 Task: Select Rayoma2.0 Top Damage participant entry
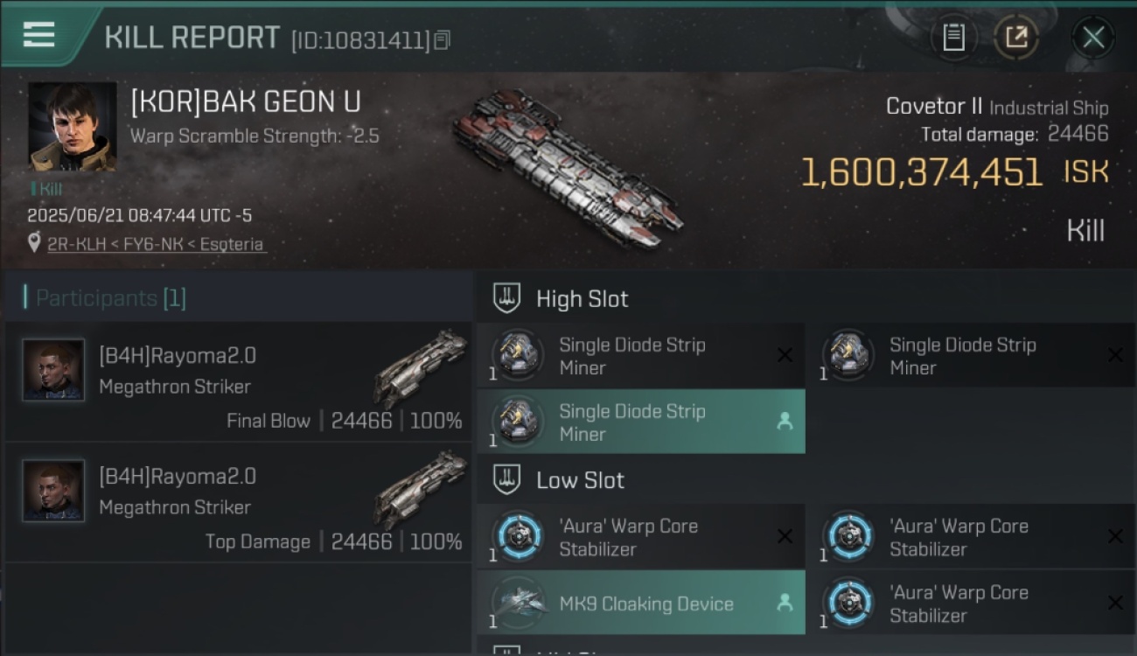click(238, 502)
